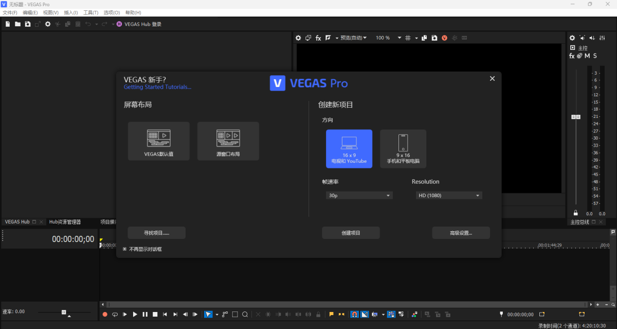Click lock fader channels icon under master
The width and height of the screenshot is (617, 329).
pos(575,213)
